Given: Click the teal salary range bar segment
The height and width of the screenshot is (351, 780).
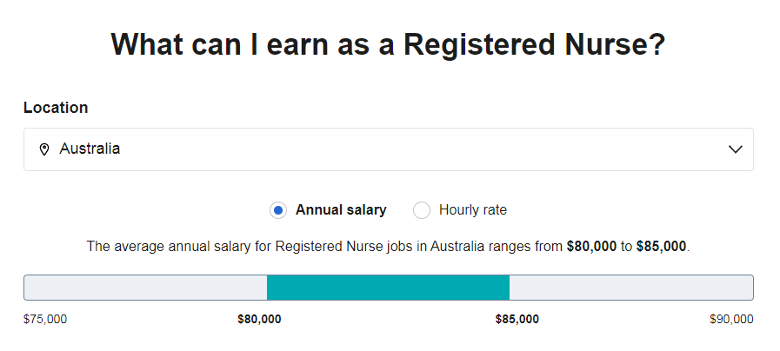Looking at the screenshot, I should tap(388, 288).
